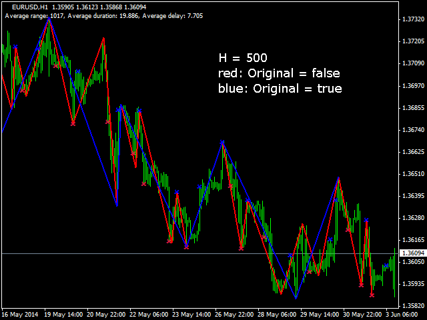The width and height of the screenshot is (427, 320).
Task: Select the 'blue: Original = true' label
Action: (280, 88)
